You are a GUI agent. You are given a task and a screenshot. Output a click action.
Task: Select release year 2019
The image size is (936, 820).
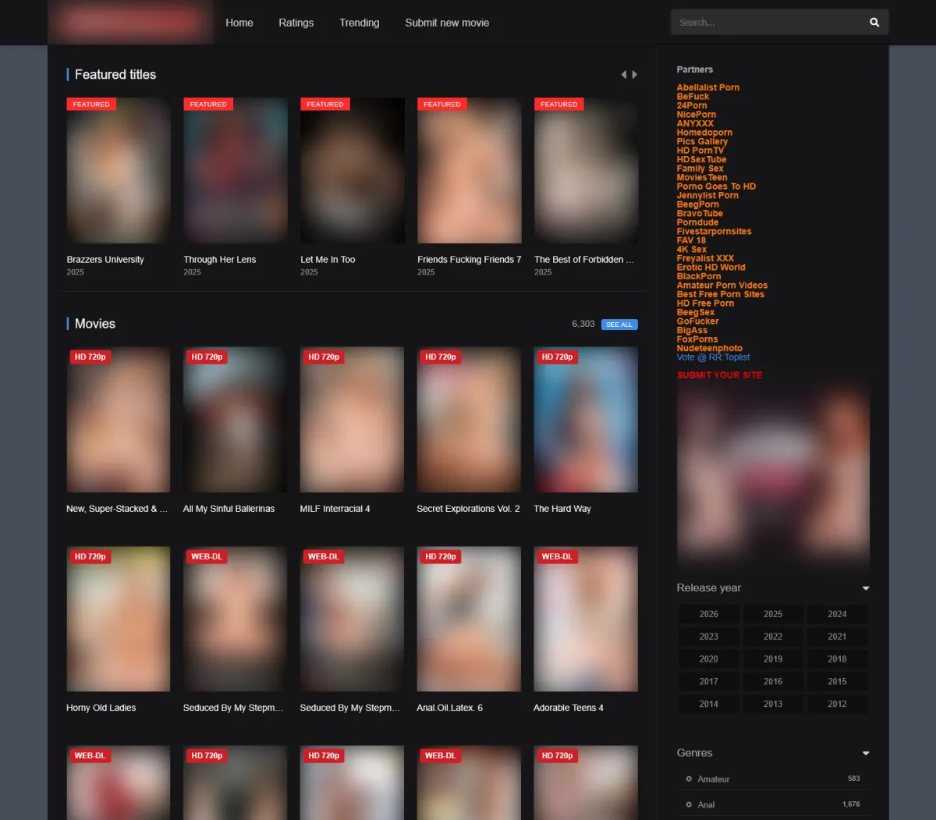click(773, 659)
